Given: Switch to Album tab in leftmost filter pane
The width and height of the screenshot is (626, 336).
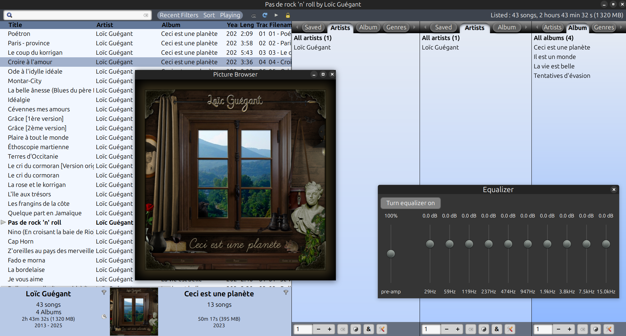Looking at the screenshot, I should [x=368, y=27].
